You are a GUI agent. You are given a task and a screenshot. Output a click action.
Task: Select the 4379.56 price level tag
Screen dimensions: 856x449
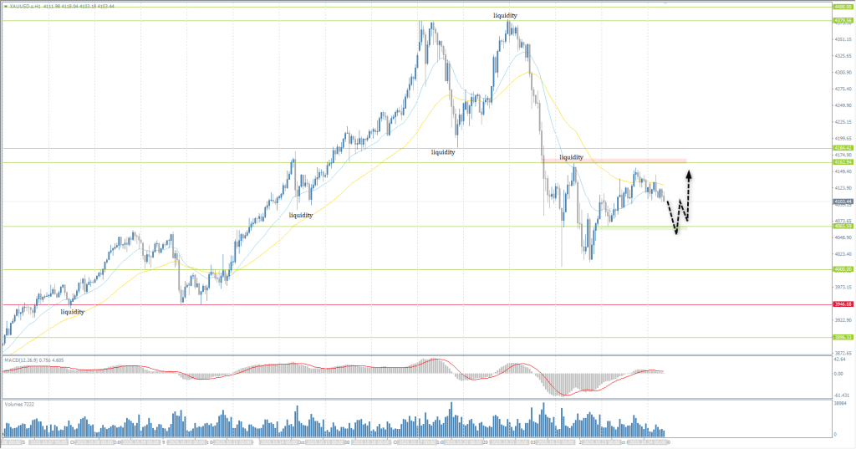coord(842,21)
